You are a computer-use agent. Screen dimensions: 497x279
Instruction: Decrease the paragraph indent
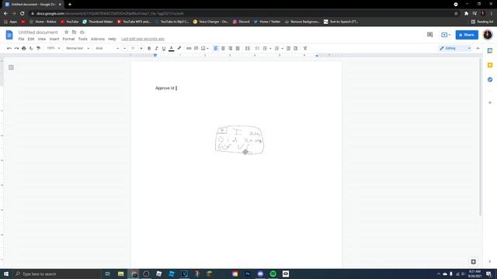coord(288,48)
